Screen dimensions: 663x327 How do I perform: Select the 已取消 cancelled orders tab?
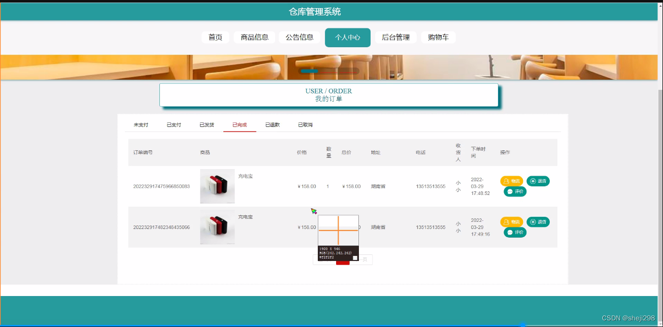306,124
